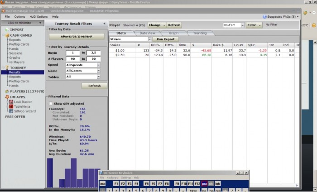
Task: Open the Filter dropdown button
Action: point(254,25)
